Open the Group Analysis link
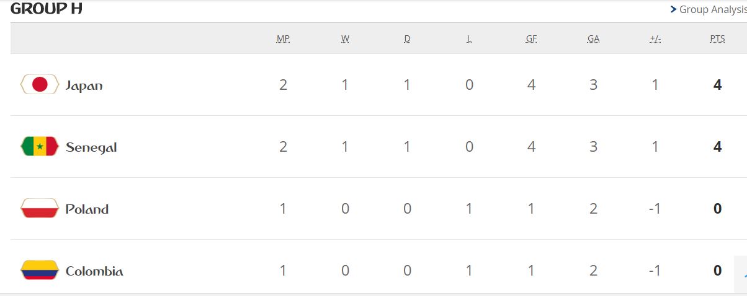This screenshot has height=296, width=747. (713, 9)
